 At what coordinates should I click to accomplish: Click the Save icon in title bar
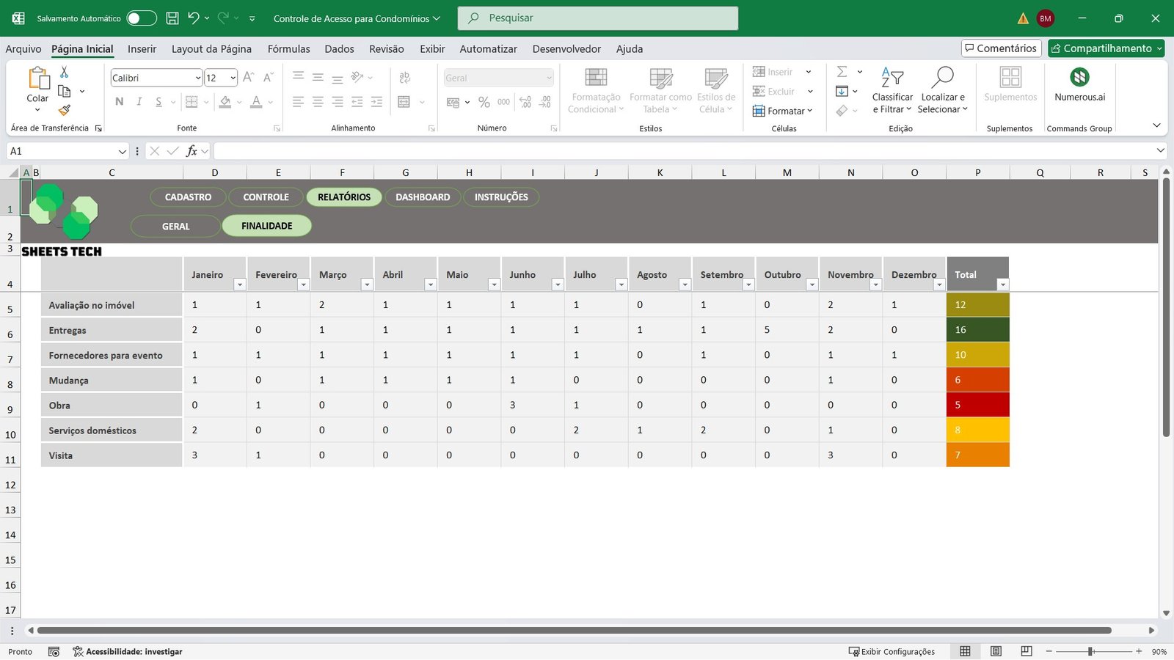coord(172,18)
